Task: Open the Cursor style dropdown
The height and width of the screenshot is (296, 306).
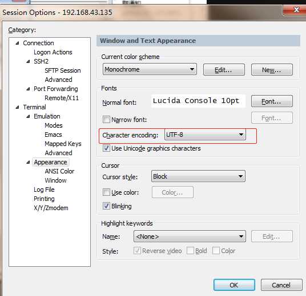Action: [198, 176]
